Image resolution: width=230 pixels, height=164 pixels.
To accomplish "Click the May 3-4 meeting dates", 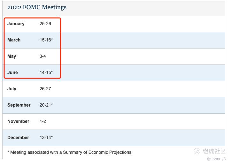I will click(43, 56).
